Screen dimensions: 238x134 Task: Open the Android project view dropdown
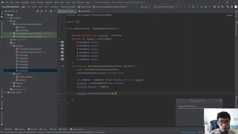tap(11, 11)
